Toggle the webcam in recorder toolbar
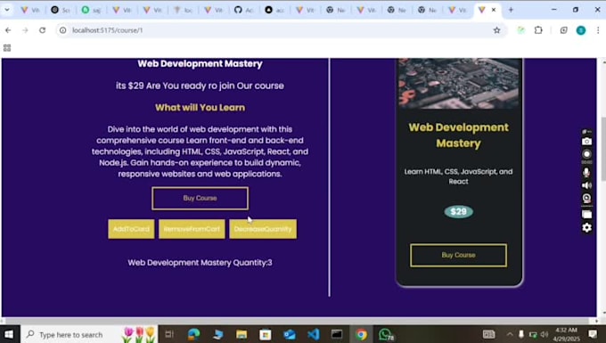The height and width of the screenshot is (343, 606). coord(586,199)
